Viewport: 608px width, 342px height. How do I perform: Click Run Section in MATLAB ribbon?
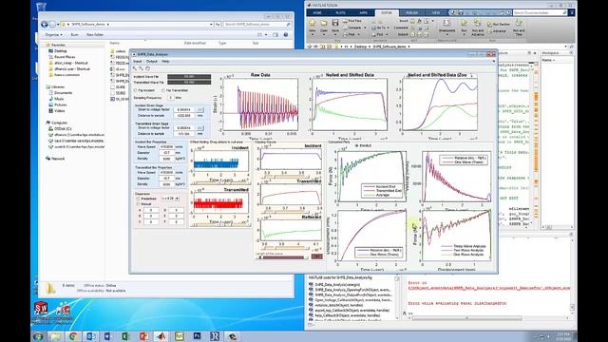pyautogui.click(x=499, y=24)
